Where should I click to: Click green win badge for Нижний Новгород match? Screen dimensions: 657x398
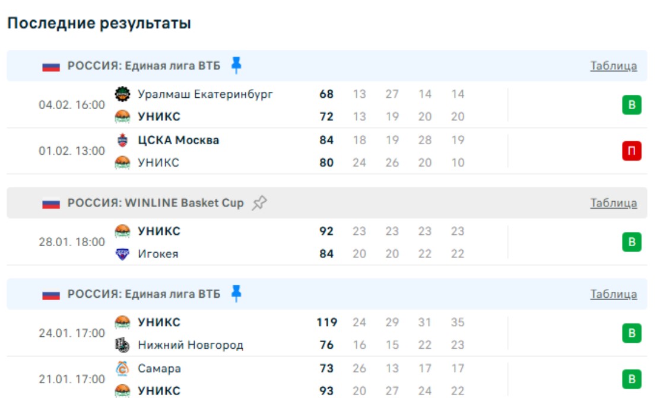coord(631,333)
